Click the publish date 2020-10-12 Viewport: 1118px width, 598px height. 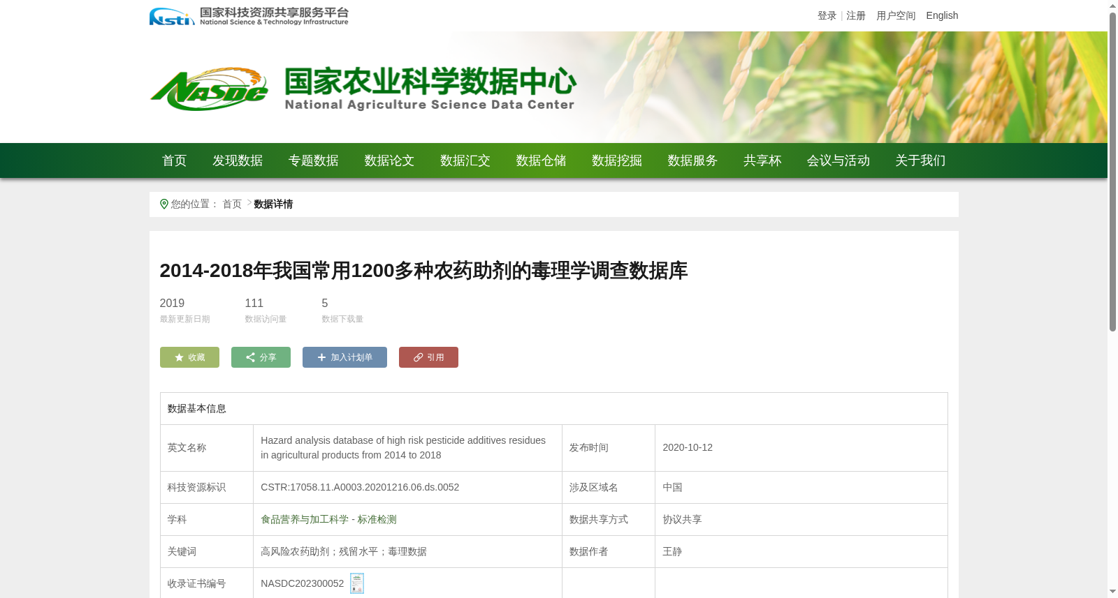coord(688,447)
